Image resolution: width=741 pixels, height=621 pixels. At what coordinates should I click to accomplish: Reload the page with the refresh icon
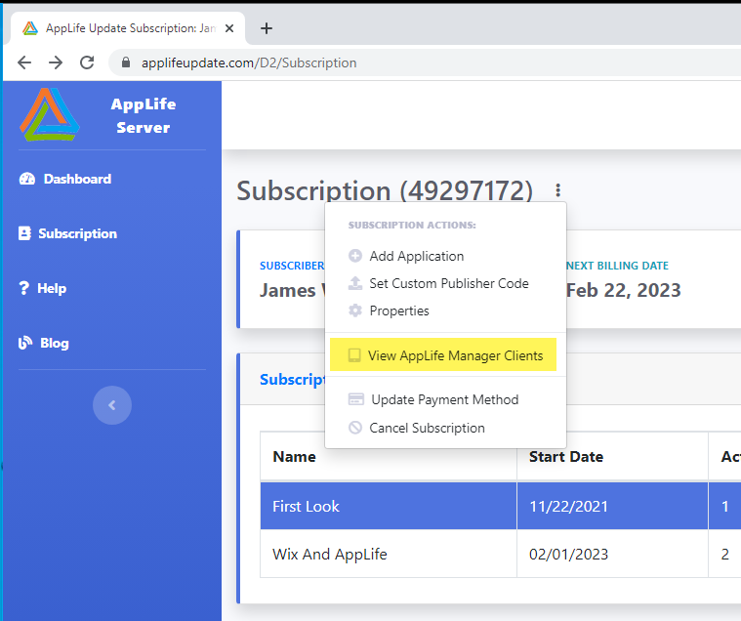(87, 62)
